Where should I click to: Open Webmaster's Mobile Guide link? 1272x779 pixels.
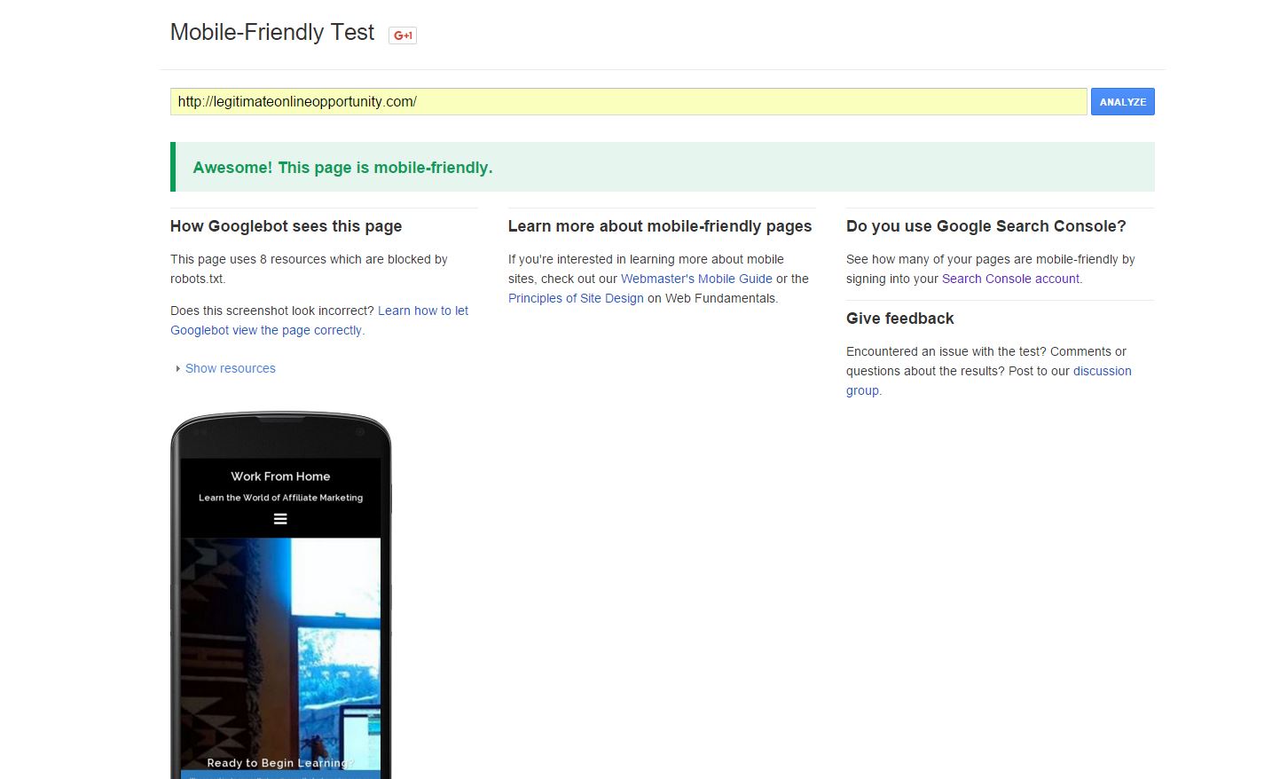point(696,279)
